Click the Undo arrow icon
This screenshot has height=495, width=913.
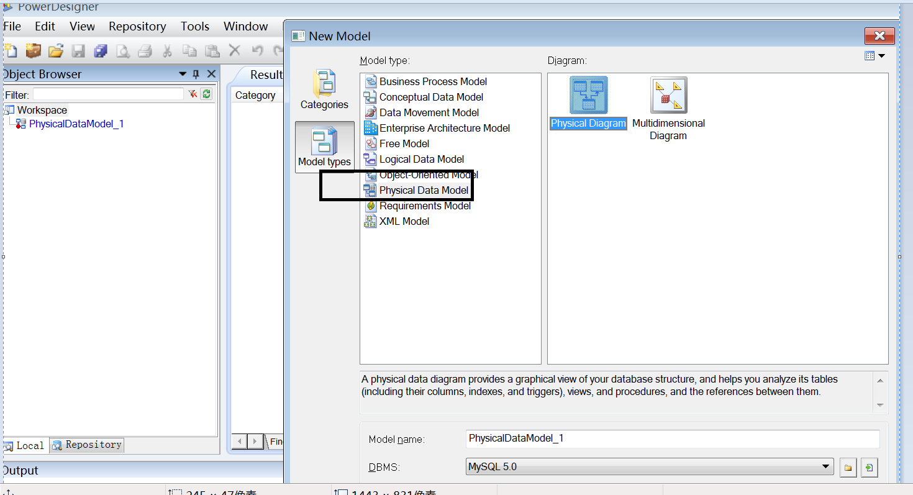257,50
